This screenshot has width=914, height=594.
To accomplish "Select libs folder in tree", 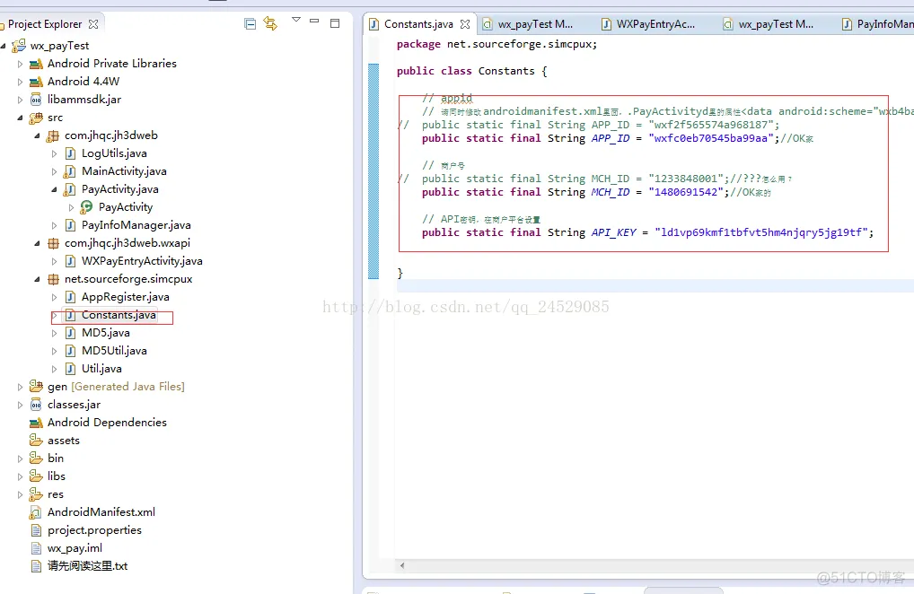I will tap(56, 476).
